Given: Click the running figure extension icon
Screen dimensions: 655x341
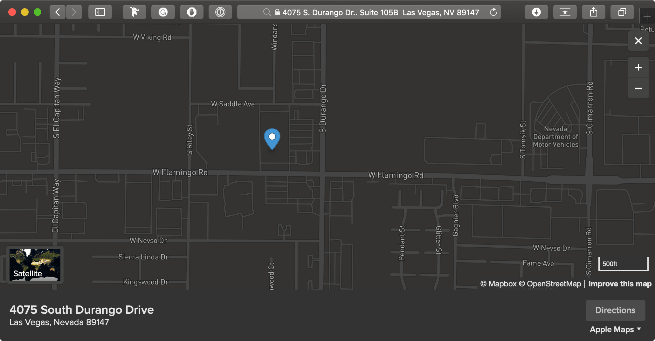Looking at the screenshot, I should (x=134, y=12).
